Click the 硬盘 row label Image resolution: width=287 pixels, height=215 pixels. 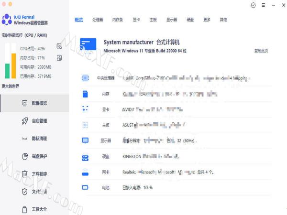(x=106, y=157)
